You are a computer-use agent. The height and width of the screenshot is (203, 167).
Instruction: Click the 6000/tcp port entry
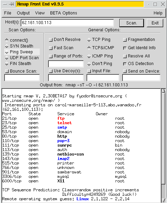tap(12, 181)
